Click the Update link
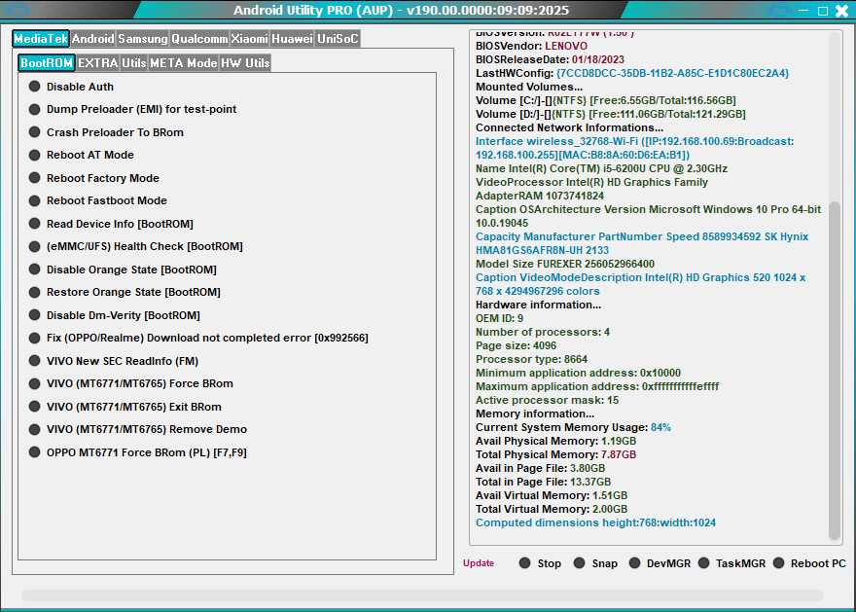Screen dimensions: 856x612 (x=479, y=563)
